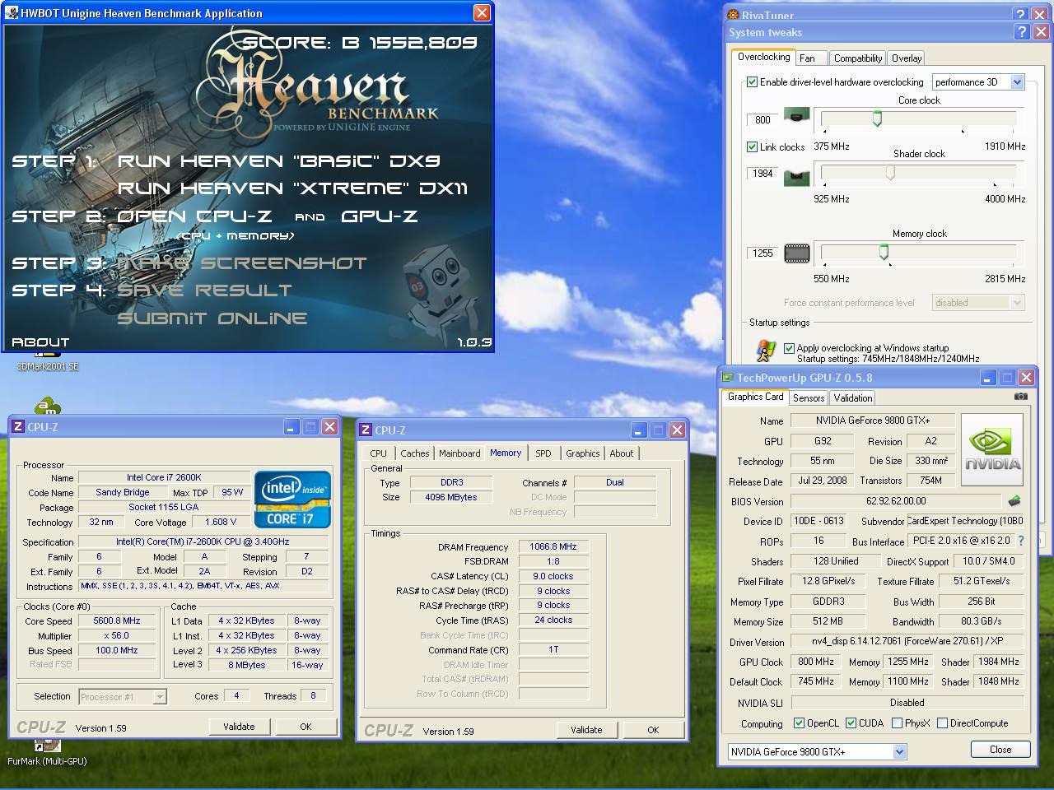This screenshot has width=1054, height=790.
Task: Click Run Heaven Basic DX9
Action: pos(278,161)
